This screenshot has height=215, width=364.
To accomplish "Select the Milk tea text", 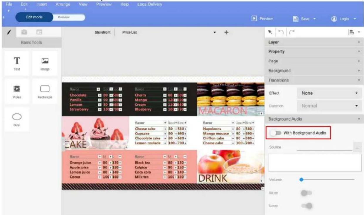I will point(141,177).
